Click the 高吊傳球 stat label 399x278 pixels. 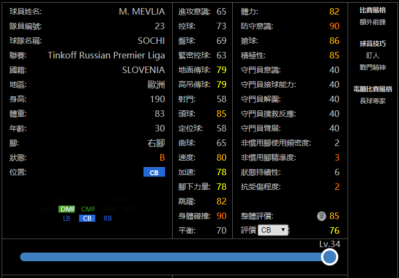(194, 84)
